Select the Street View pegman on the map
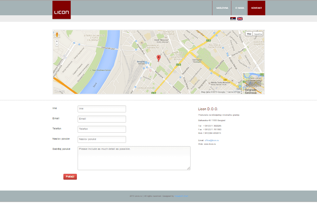Image resolution: width=317 pixels, height=224 pixels. tap(57, 35)
